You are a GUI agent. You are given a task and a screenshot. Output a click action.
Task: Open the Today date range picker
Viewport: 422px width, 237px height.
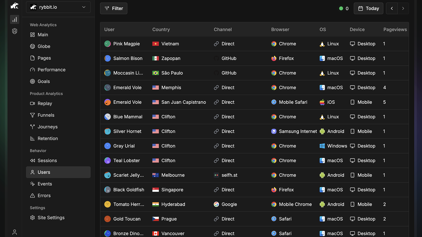(368, 8)
